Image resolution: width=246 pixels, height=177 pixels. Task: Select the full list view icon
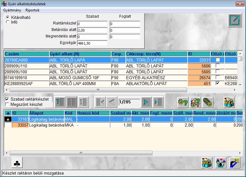72,102
